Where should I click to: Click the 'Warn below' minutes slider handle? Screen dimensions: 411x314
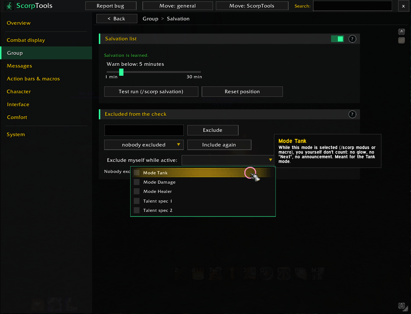(x=121, y=72)
